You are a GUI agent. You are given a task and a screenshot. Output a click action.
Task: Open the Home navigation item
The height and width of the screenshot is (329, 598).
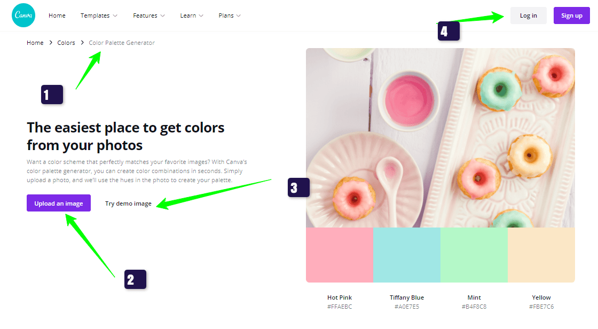[57, 15]
